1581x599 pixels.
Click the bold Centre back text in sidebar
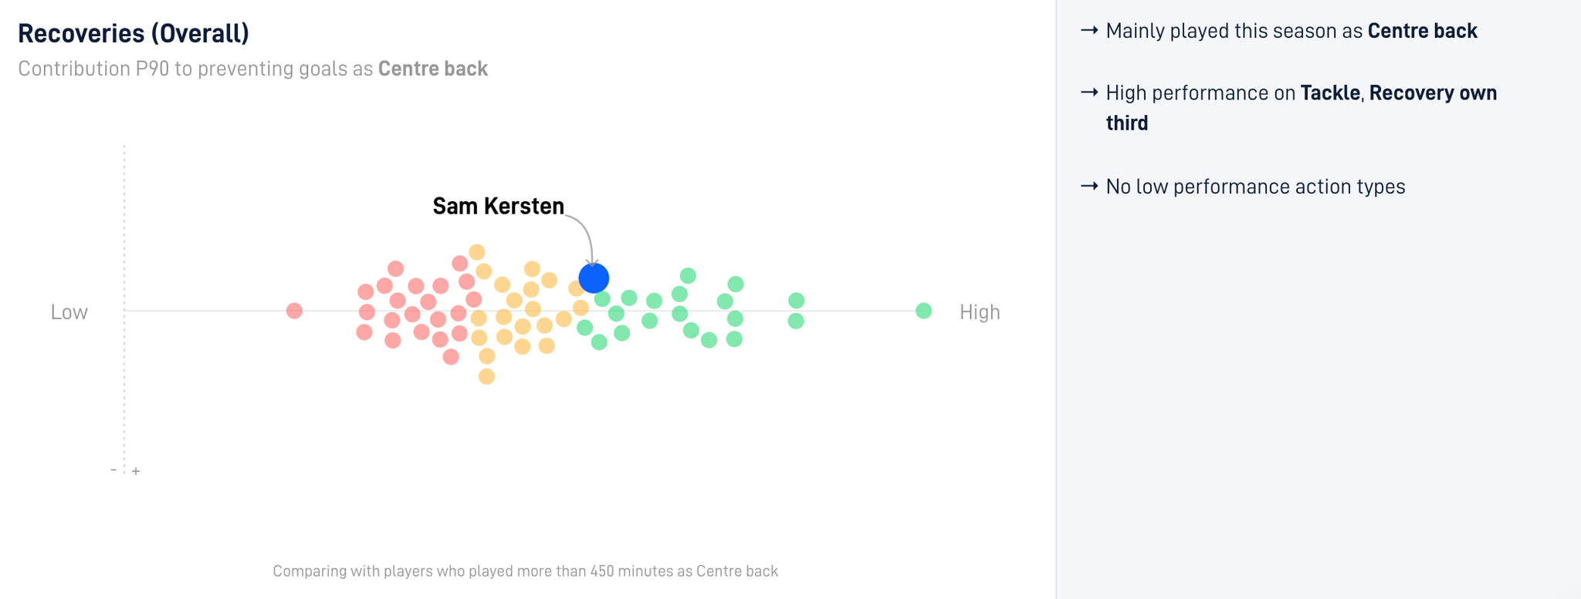click(1422, 31)
